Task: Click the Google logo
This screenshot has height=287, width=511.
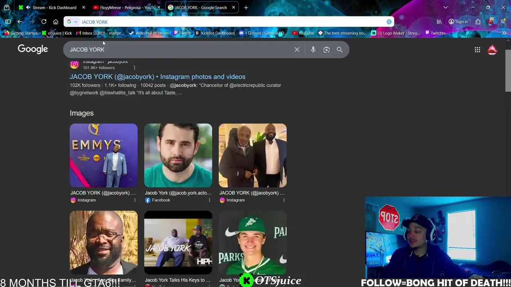Action: pos(33,49)
